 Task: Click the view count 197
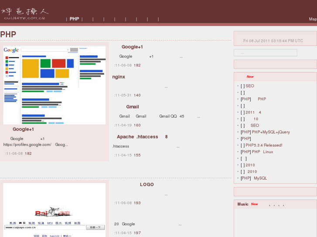137,233
